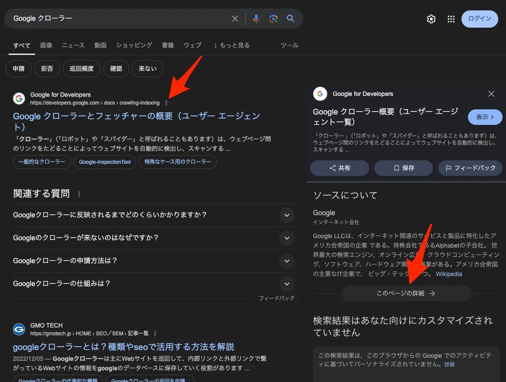Select the 拒否 filter chip
This screenshot has width=506, height=382.
(47, 69)
